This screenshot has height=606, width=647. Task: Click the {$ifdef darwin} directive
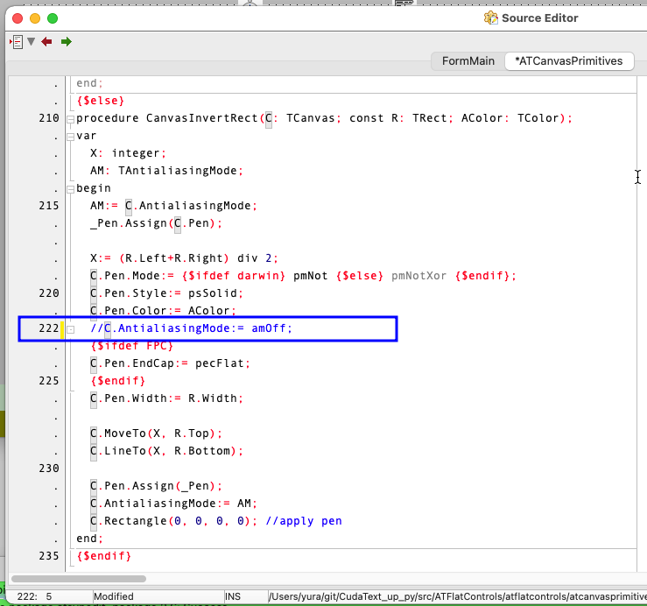(x=234, y=276)
